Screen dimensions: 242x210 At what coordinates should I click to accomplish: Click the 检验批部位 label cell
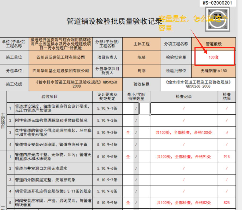click(176, 71)
